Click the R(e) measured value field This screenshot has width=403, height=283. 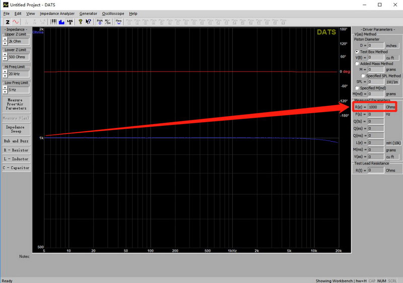376,107
